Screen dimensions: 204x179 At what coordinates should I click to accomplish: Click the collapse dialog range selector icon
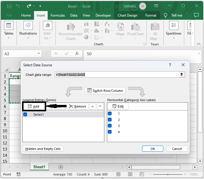(x=182, y=75)
